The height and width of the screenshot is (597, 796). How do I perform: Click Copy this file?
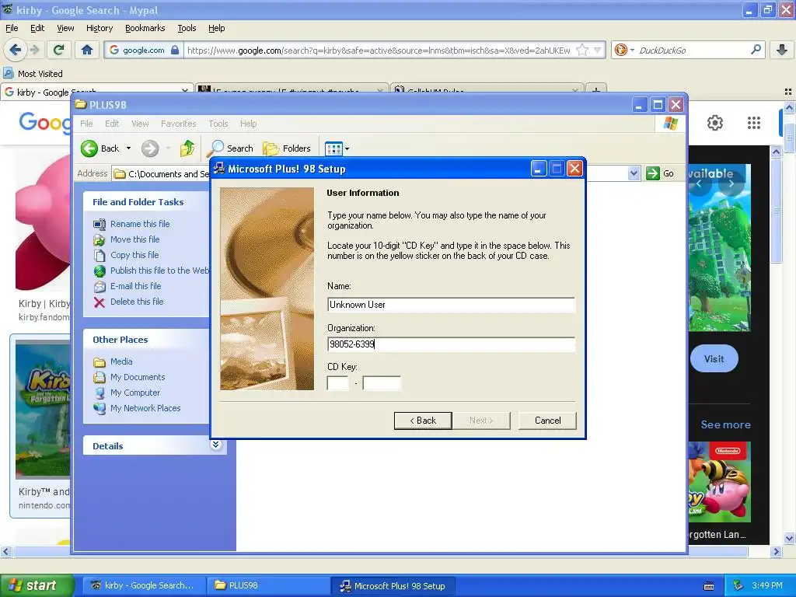134,255
